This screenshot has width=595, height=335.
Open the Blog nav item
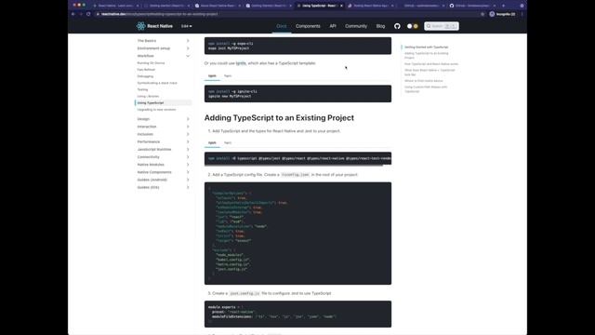(x=380, y=26)
